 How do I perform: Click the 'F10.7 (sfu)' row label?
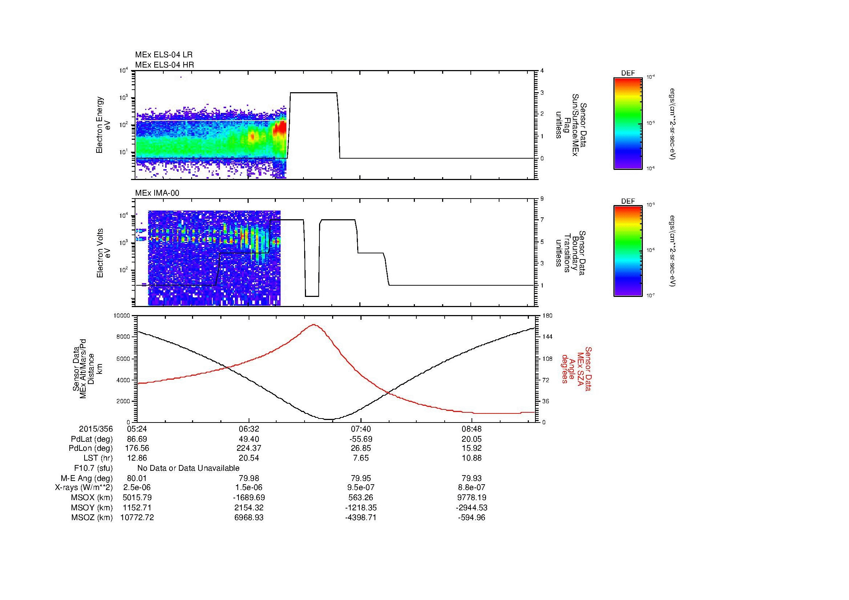click(x=94, y=468)
